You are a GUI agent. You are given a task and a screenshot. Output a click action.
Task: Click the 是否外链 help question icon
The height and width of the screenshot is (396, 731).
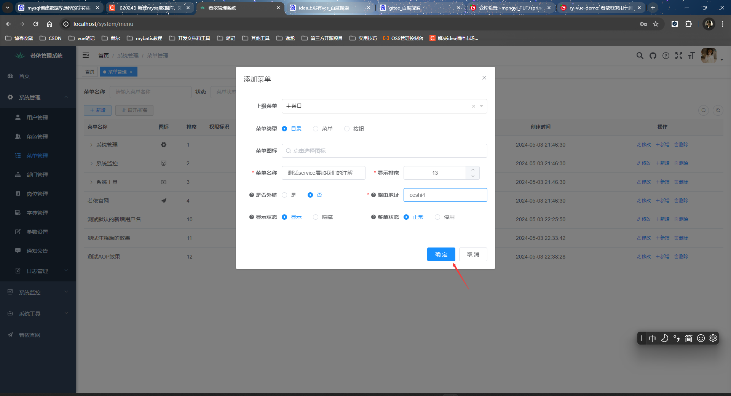point(252,195)
